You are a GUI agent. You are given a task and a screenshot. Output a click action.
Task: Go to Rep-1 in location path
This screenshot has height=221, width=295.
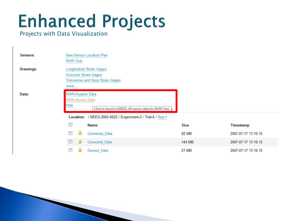coord(162,117)
